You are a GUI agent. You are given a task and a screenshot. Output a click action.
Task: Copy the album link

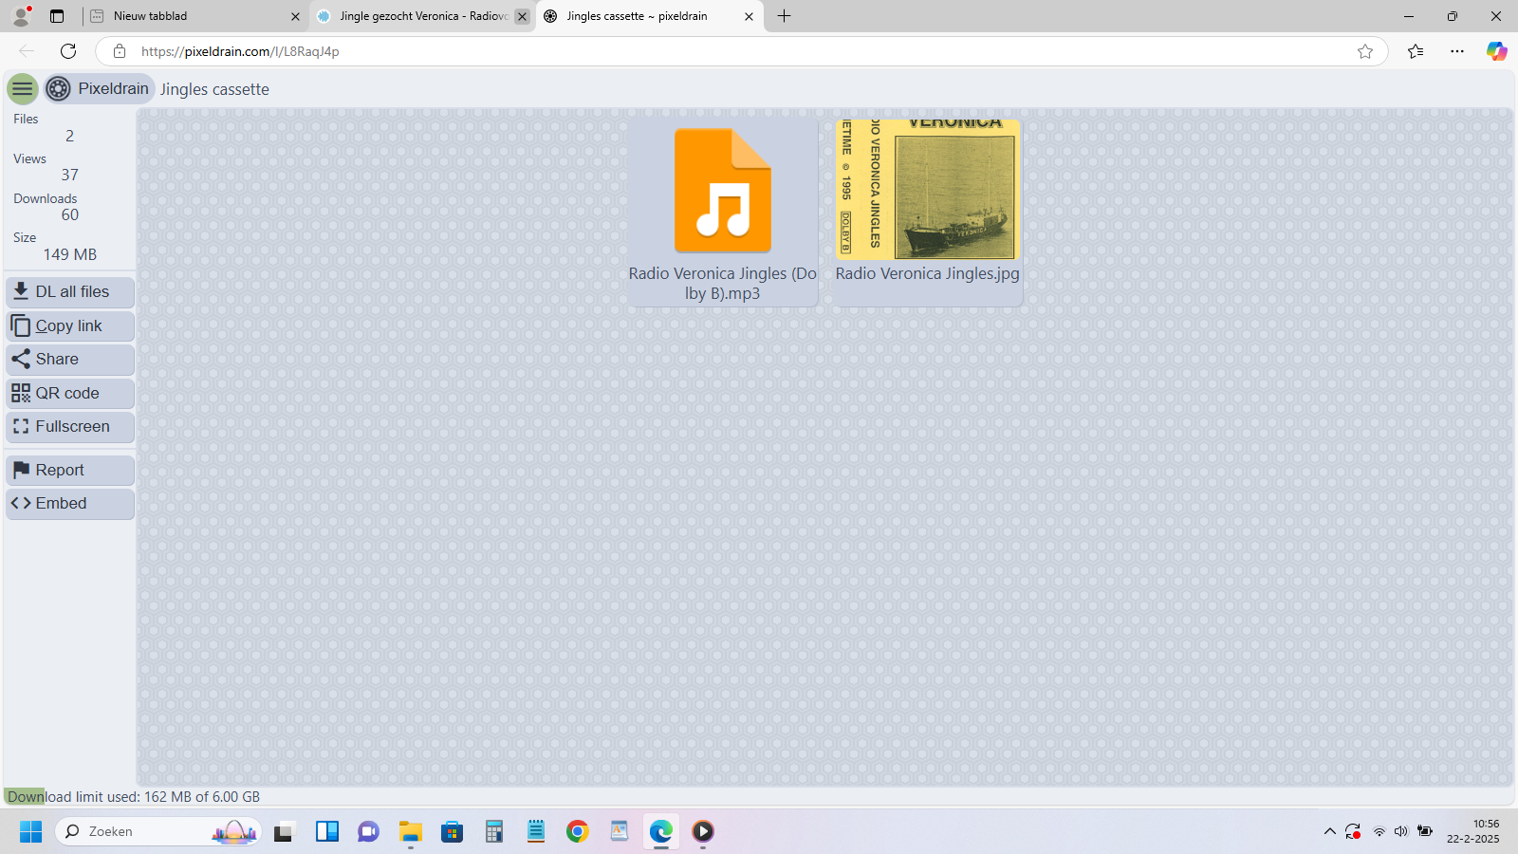tap(70, 326)
